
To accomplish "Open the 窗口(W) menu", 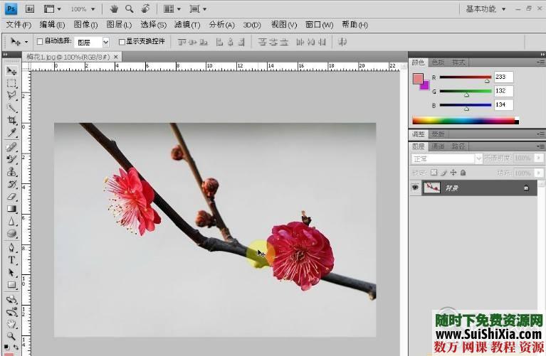I will click(319, 25).
